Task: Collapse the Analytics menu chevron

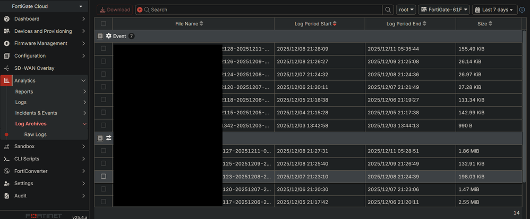Action: 83,80
